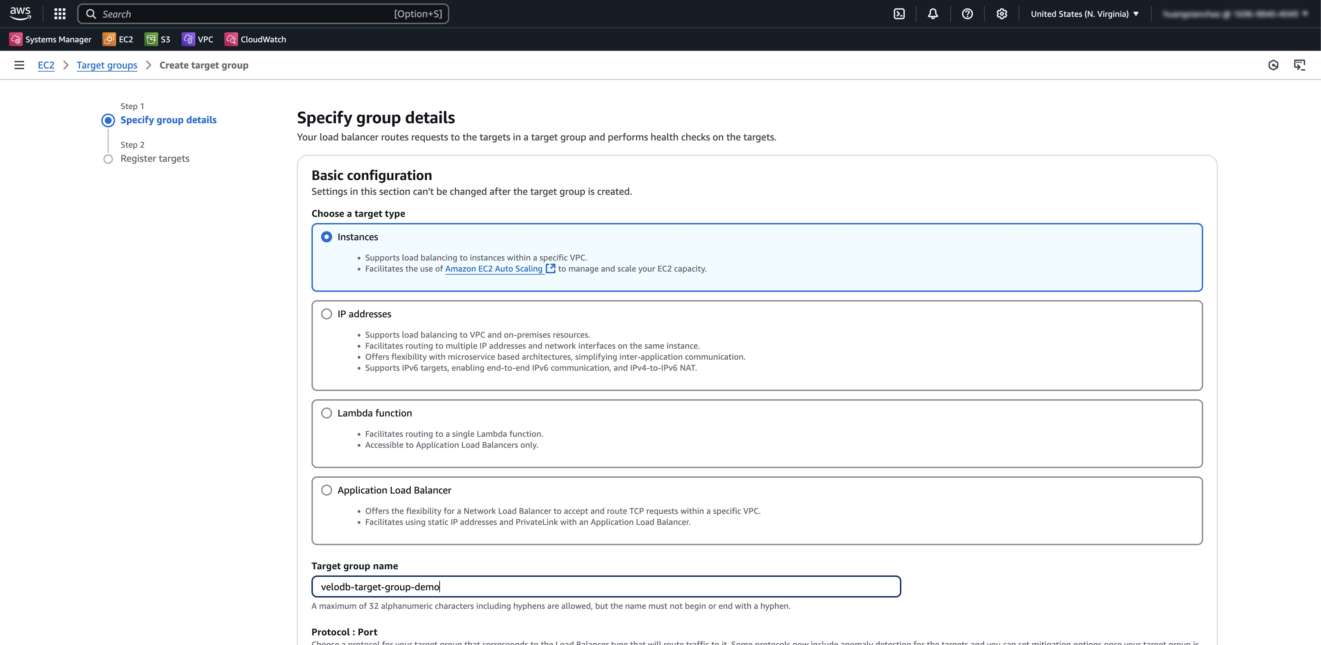Viewport: 1321px width, 645px height.
Task: Click the VPC shortcut in favorites bar
Action: click(x=197, y=40)
